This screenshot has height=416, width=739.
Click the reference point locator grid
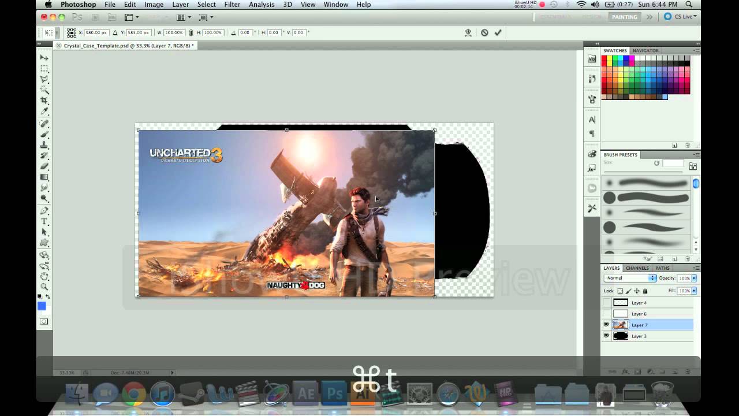tap(72, 33)
